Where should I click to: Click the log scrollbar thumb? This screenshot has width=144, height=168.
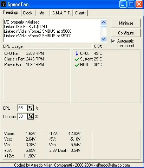(103, 27)
